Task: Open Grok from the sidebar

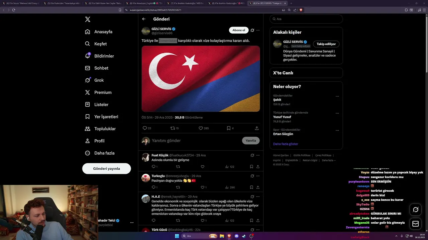Action: click(x=94, y=80)
